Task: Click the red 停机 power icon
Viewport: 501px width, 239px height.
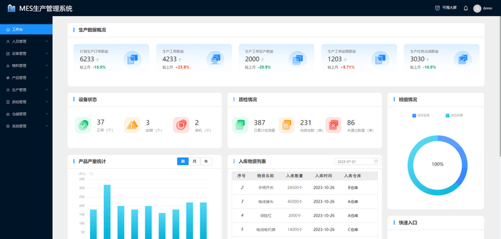Action: tap(181, 125)
